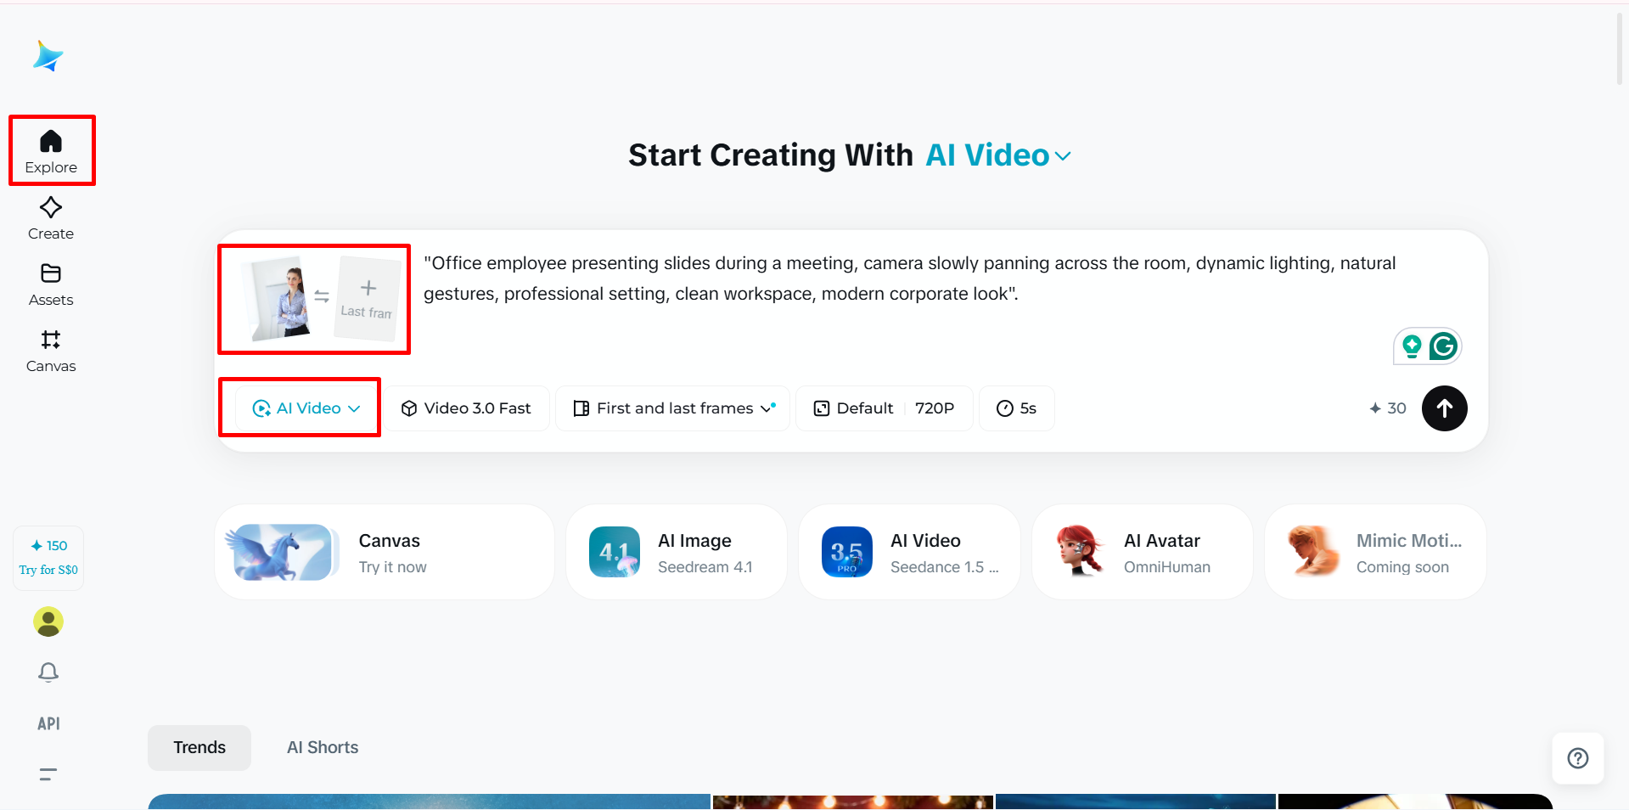Open your profile avatar menu
1629x810 pixels.
point(48,622)
